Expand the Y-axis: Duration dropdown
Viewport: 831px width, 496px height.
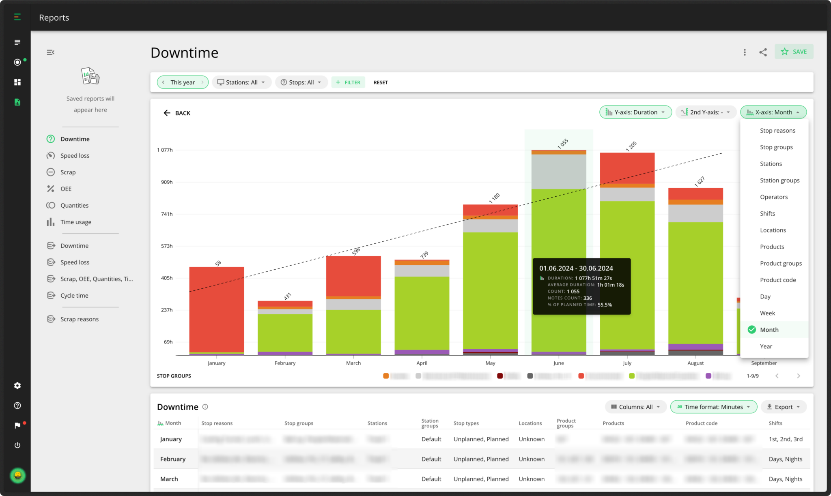tap(635, 112)
